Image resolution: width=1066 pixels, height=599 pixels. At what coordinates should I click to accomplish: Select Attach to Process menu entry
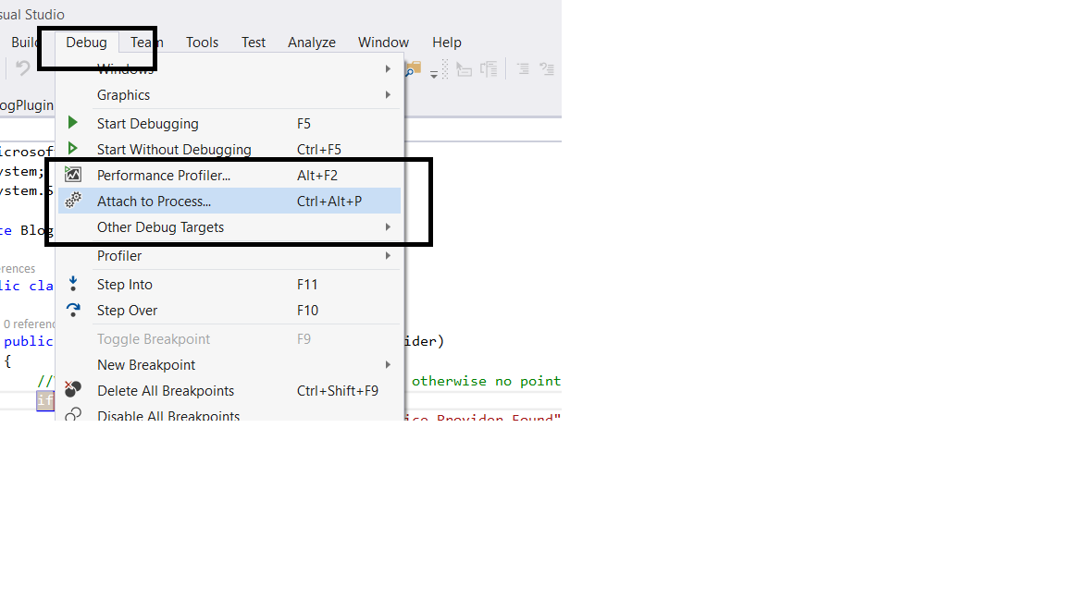click(x=154, y=202)
